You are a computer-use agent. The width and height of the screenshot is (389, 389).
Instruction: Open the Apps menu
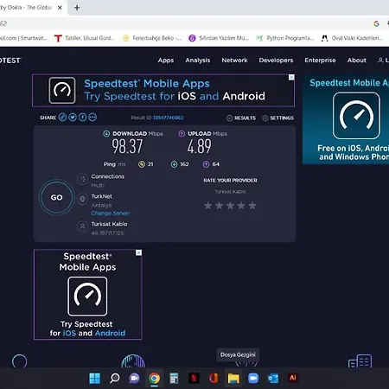point(166,61)
